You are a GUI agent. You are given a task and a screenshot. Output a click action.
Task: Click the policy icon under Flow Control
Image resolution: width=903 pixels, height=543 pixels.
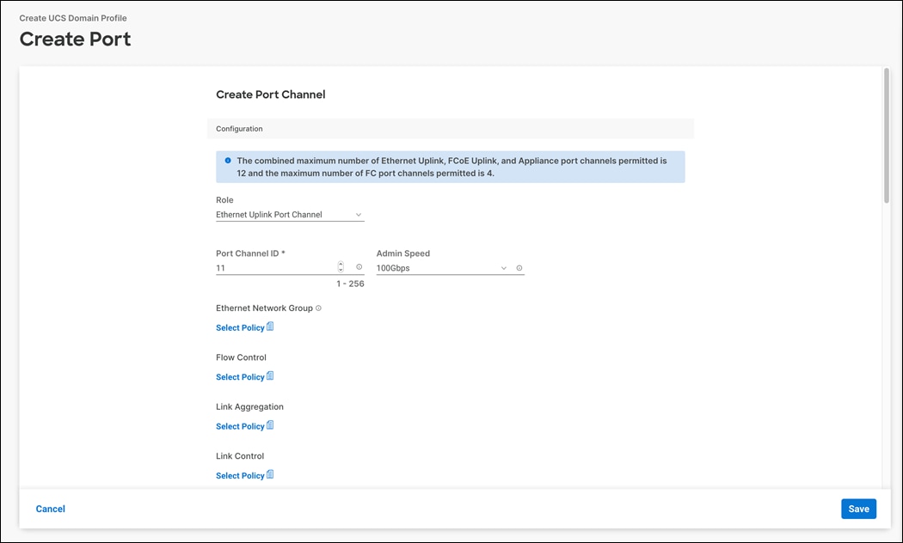tap(270, 376)
